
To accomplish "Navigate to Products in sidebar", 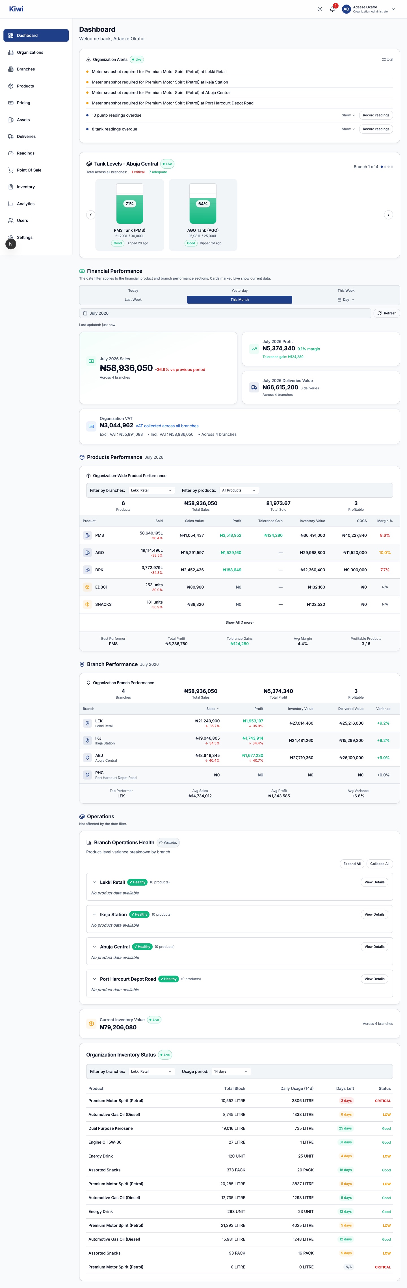I will [x=36, y=86].
